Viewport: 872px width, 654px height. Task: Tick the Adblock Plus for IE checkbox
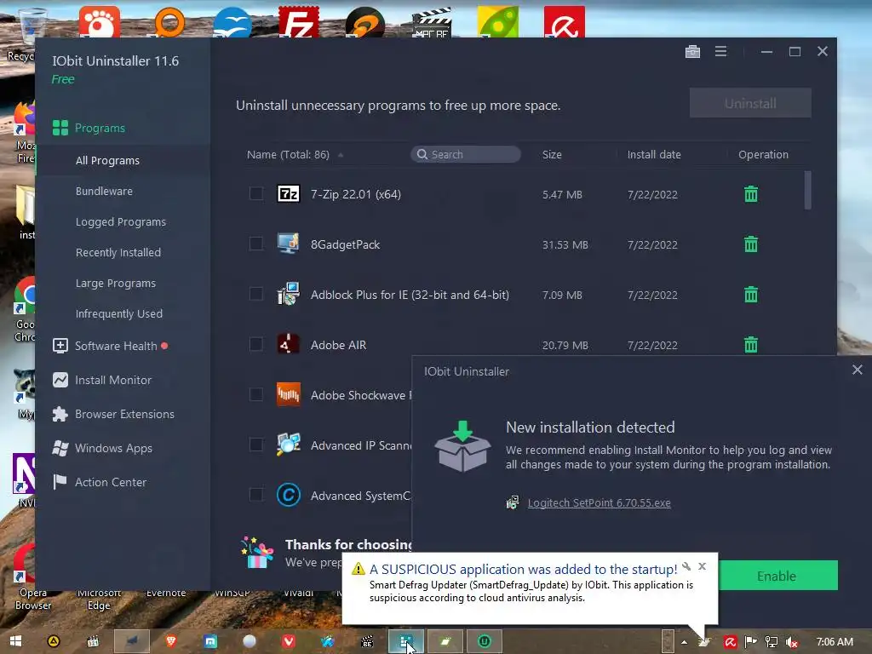point(255,294)
